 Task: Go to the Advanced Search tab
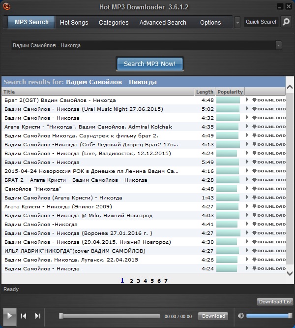[163, 22]
